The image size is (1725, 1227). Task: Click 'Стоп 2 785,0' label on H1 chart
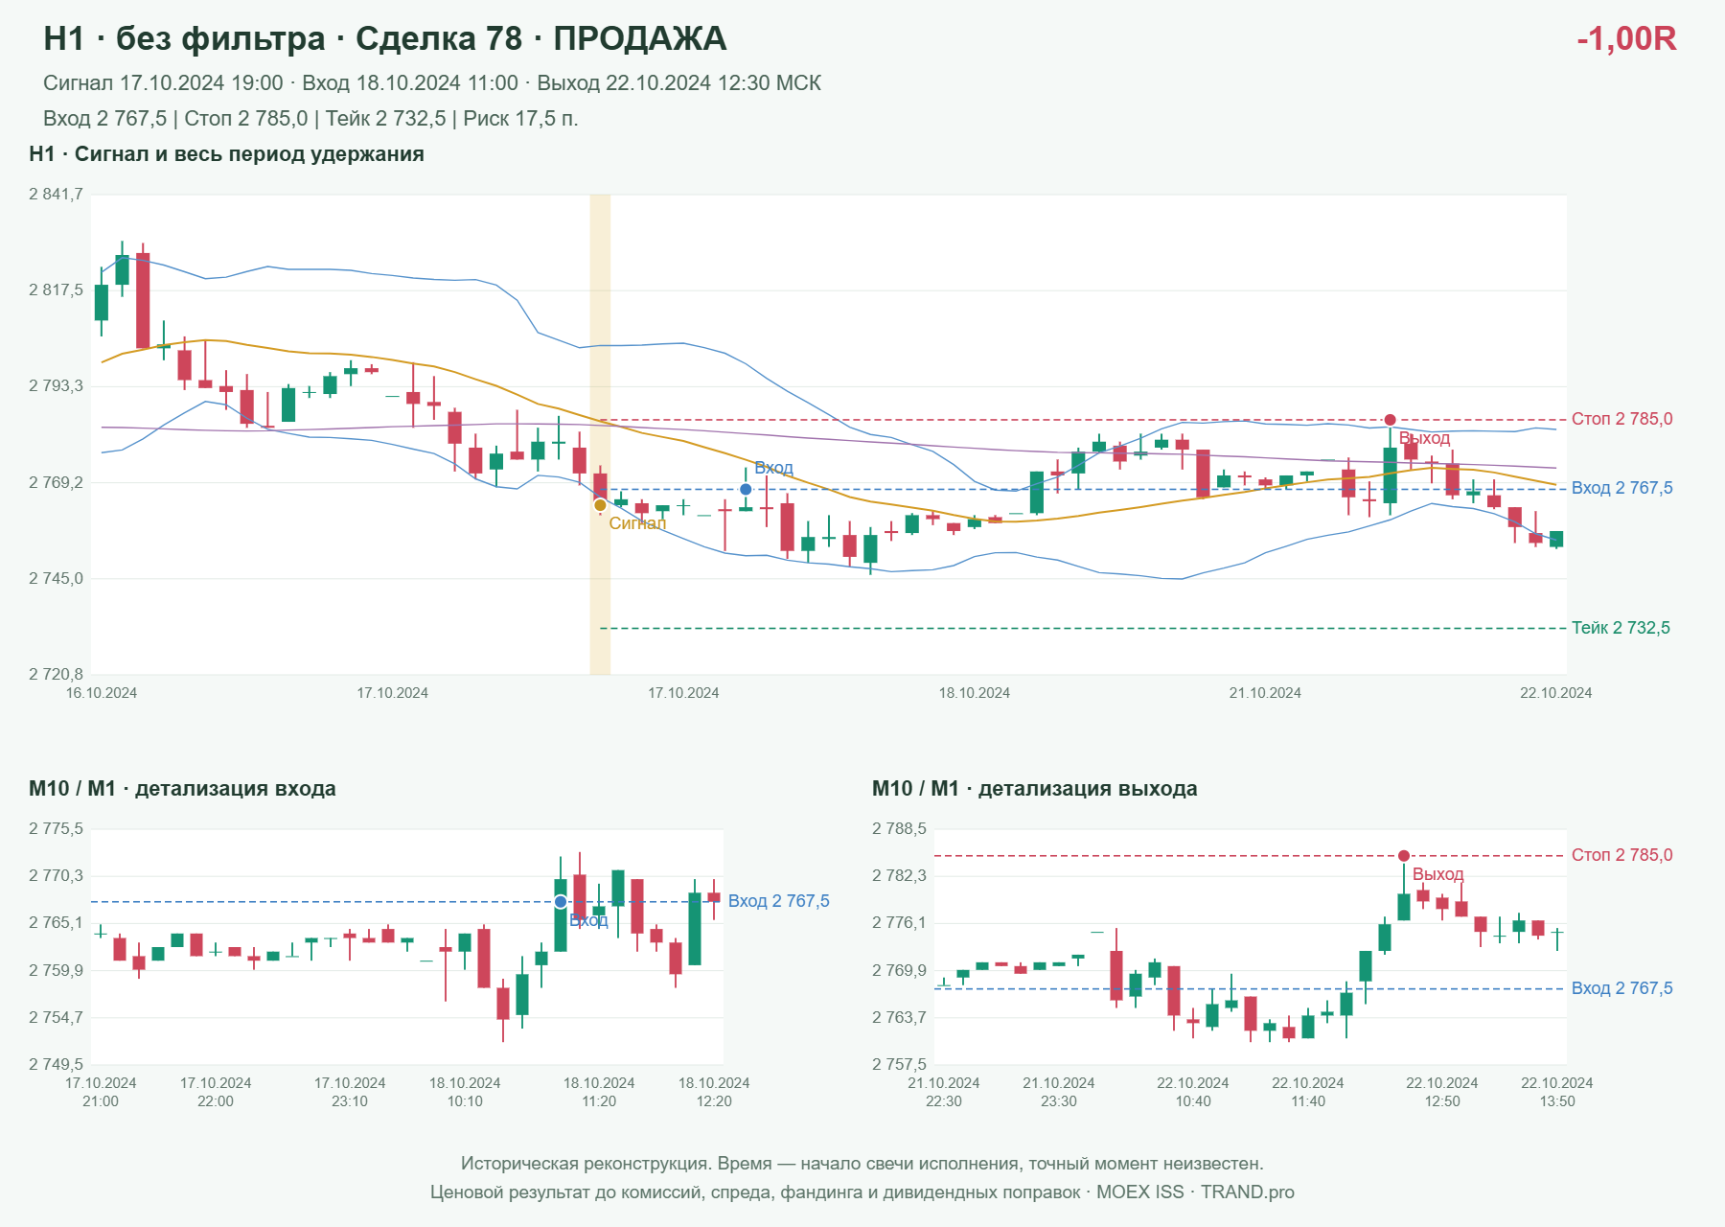coord(1621,419)
